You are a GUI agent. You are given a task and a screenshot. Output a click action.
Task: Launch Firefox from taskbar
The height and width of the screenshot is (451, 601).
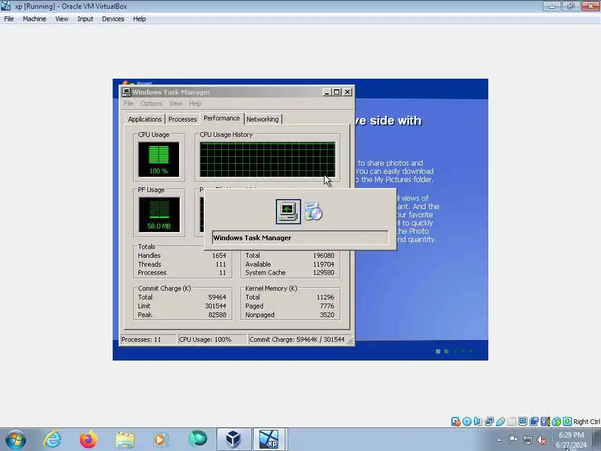coord(88,439)
